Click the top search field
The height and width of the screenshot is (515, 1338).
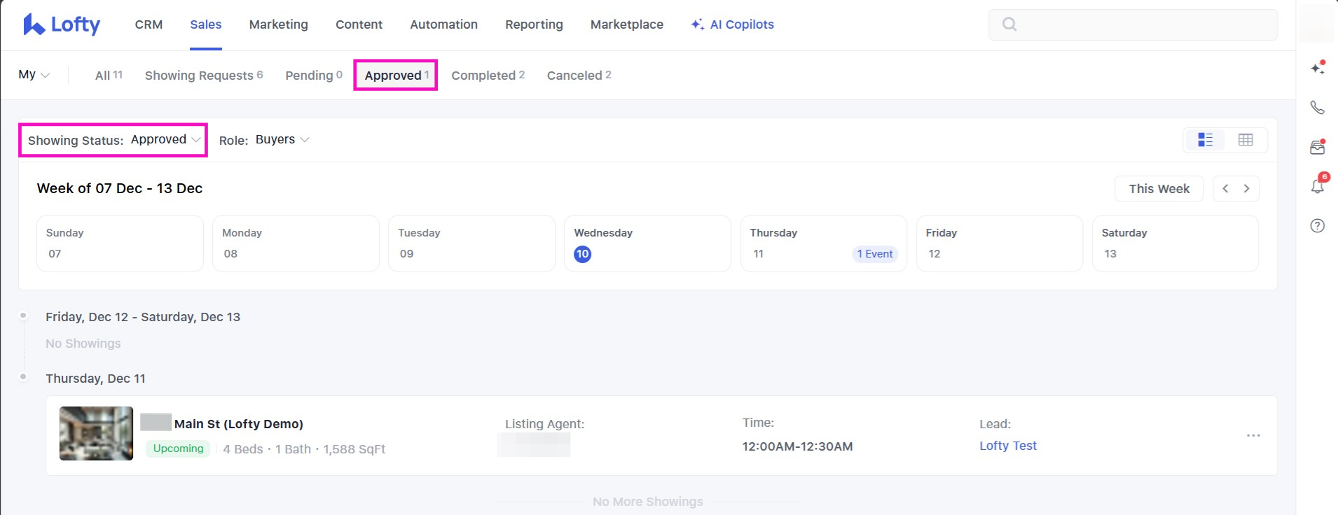tap(1133, 24)
